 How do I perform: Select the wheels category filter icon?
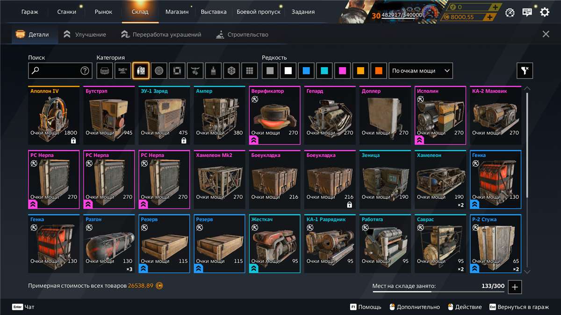159,71
